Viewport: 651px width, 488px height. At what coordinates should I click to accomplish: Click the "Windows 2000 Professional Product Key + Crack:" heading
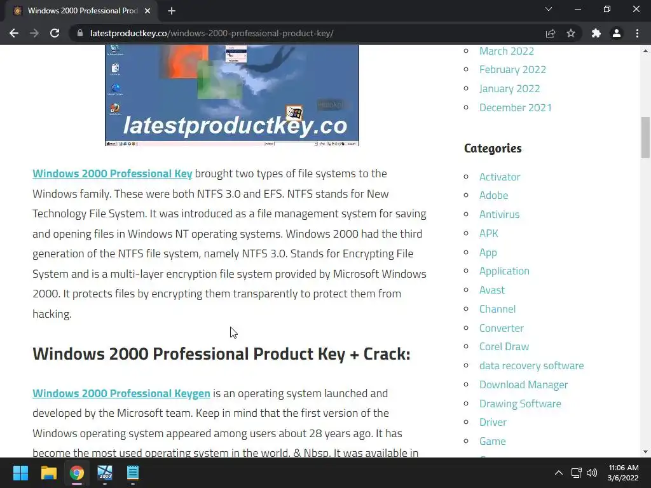click(x=221, y=354)
